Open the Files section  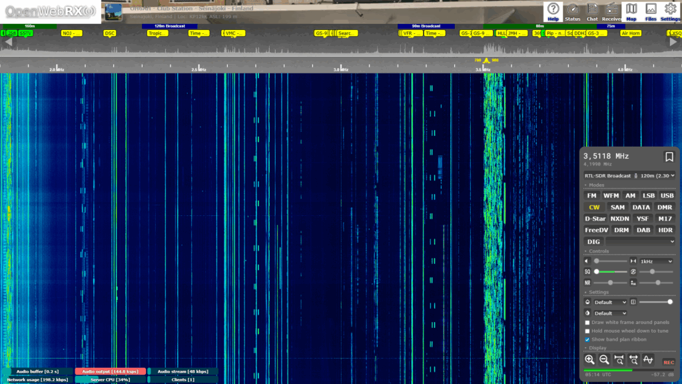point(651,11)
